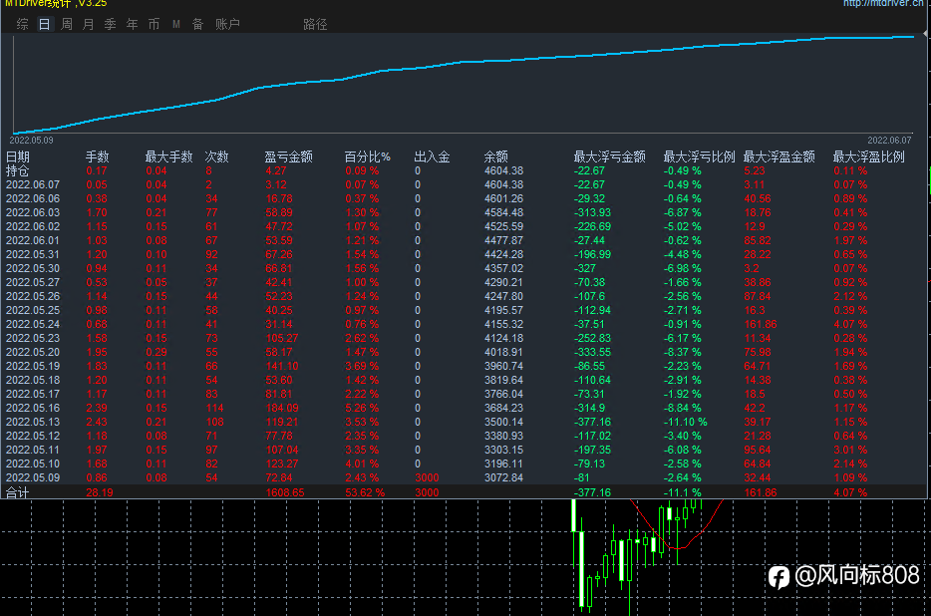Click the 最大浮盈金额 column header
The width and height of the screenshot is (931, 616).
pos(779,156)
